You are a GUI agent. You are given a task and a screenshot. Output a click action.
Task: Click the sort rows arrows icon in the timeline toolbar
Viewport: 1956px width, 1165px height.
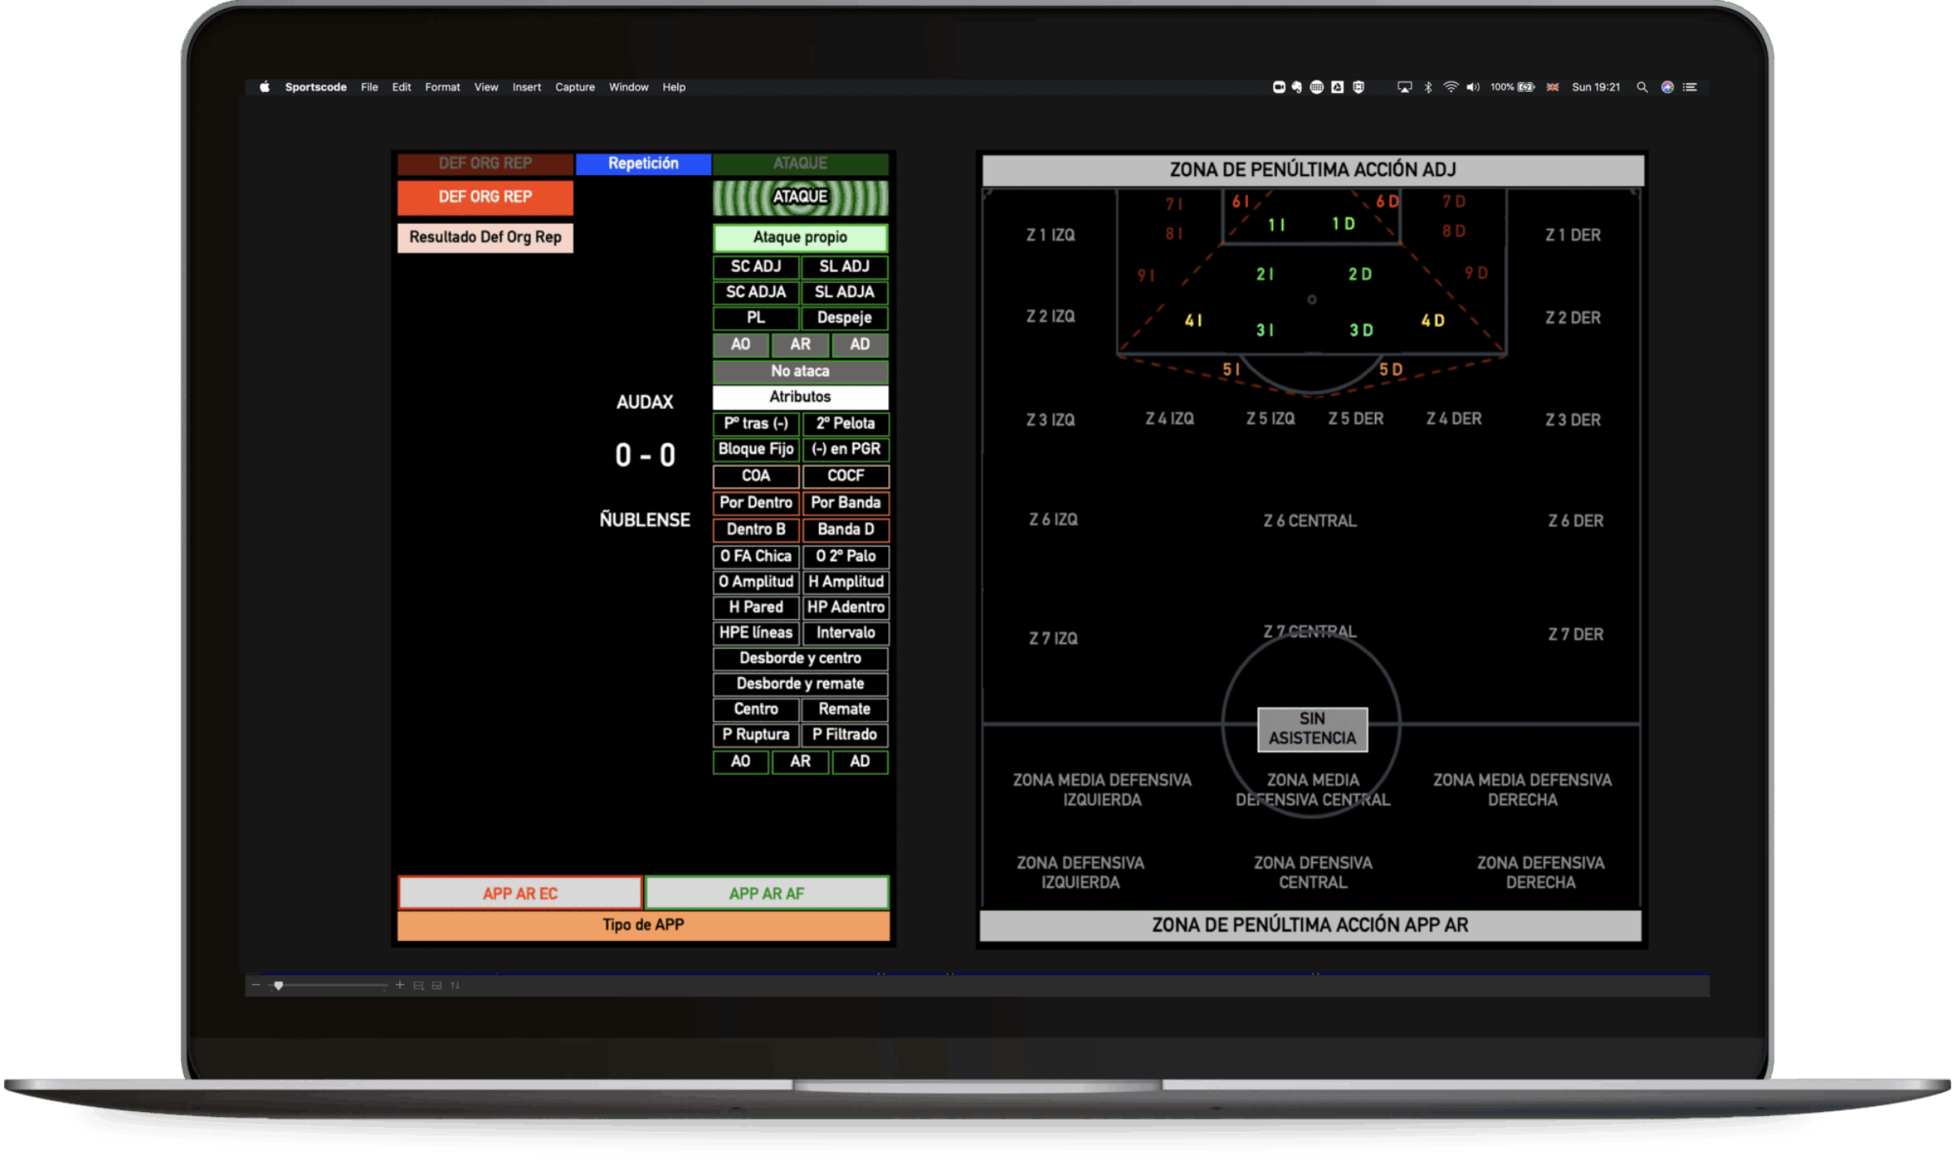[456, 985]
